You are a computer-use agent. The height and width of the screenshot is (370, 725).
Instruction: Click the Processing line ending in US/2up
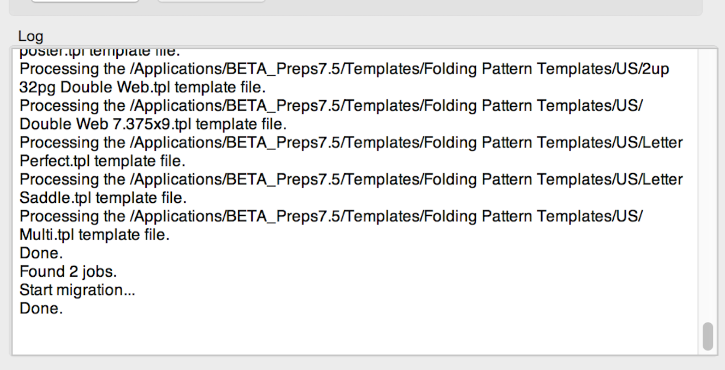(x=344, y=69)
